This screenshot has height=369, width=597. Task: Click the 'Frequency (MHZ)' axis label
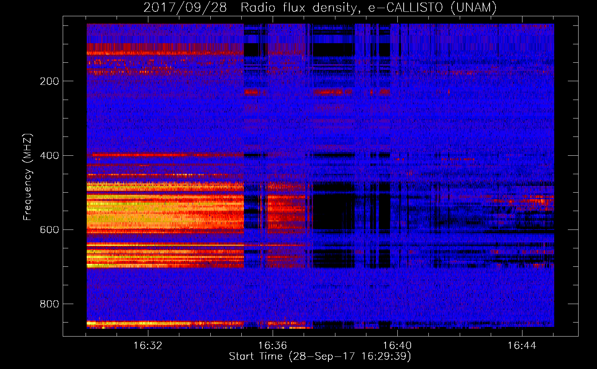click(x=28, y=177)
